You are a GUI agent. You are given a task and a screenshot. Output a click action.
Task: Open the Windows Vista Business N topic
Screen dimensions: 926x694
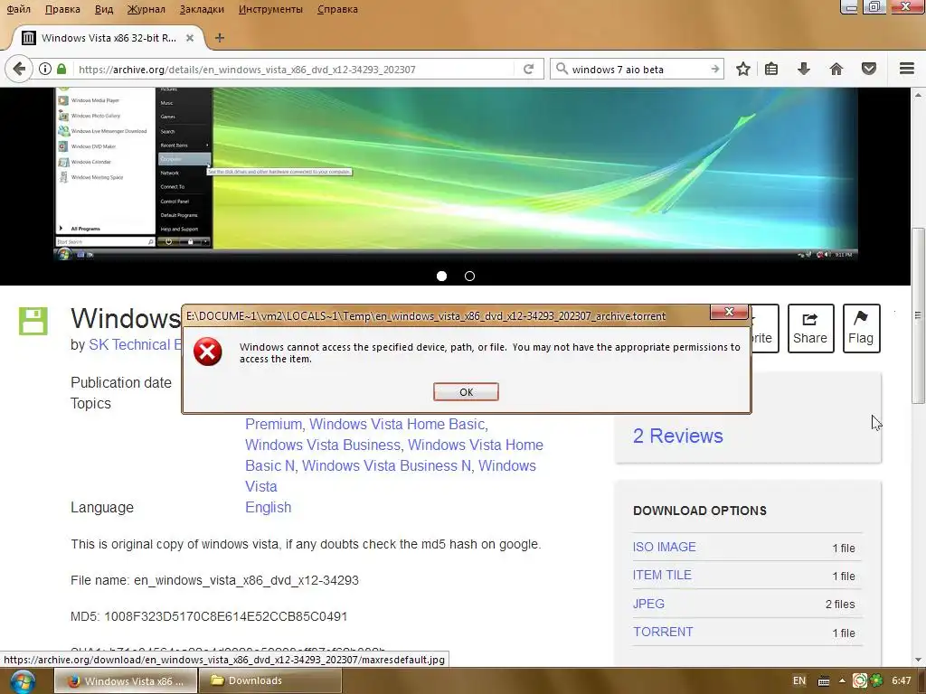pos(386,465)
